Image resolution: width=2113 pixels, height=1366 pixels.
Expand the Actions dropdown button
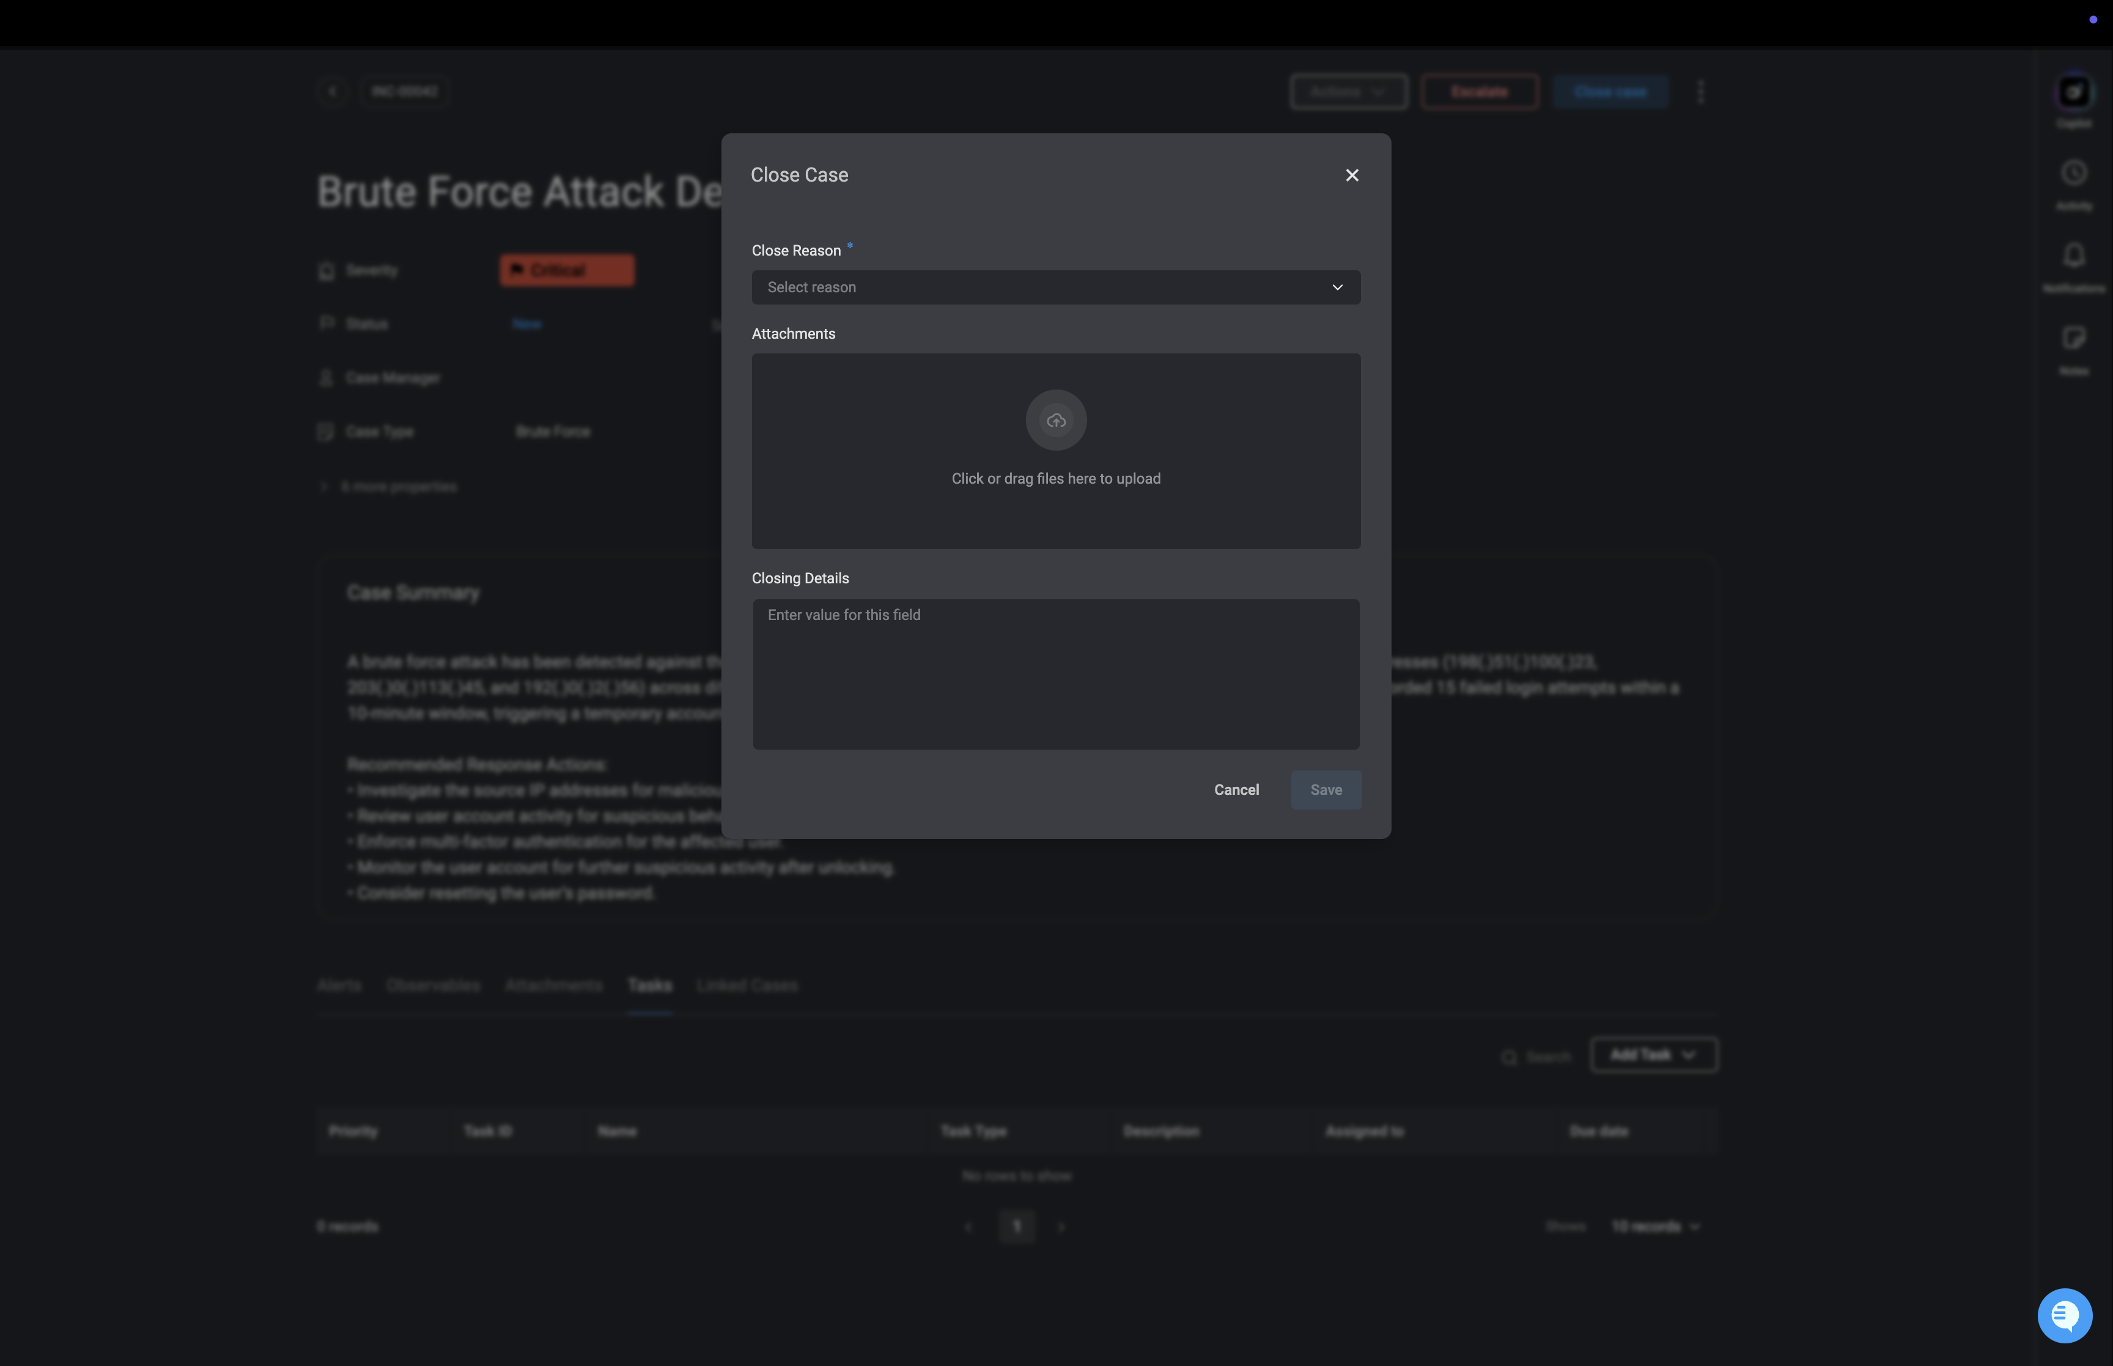click(x=1348, y=92)
